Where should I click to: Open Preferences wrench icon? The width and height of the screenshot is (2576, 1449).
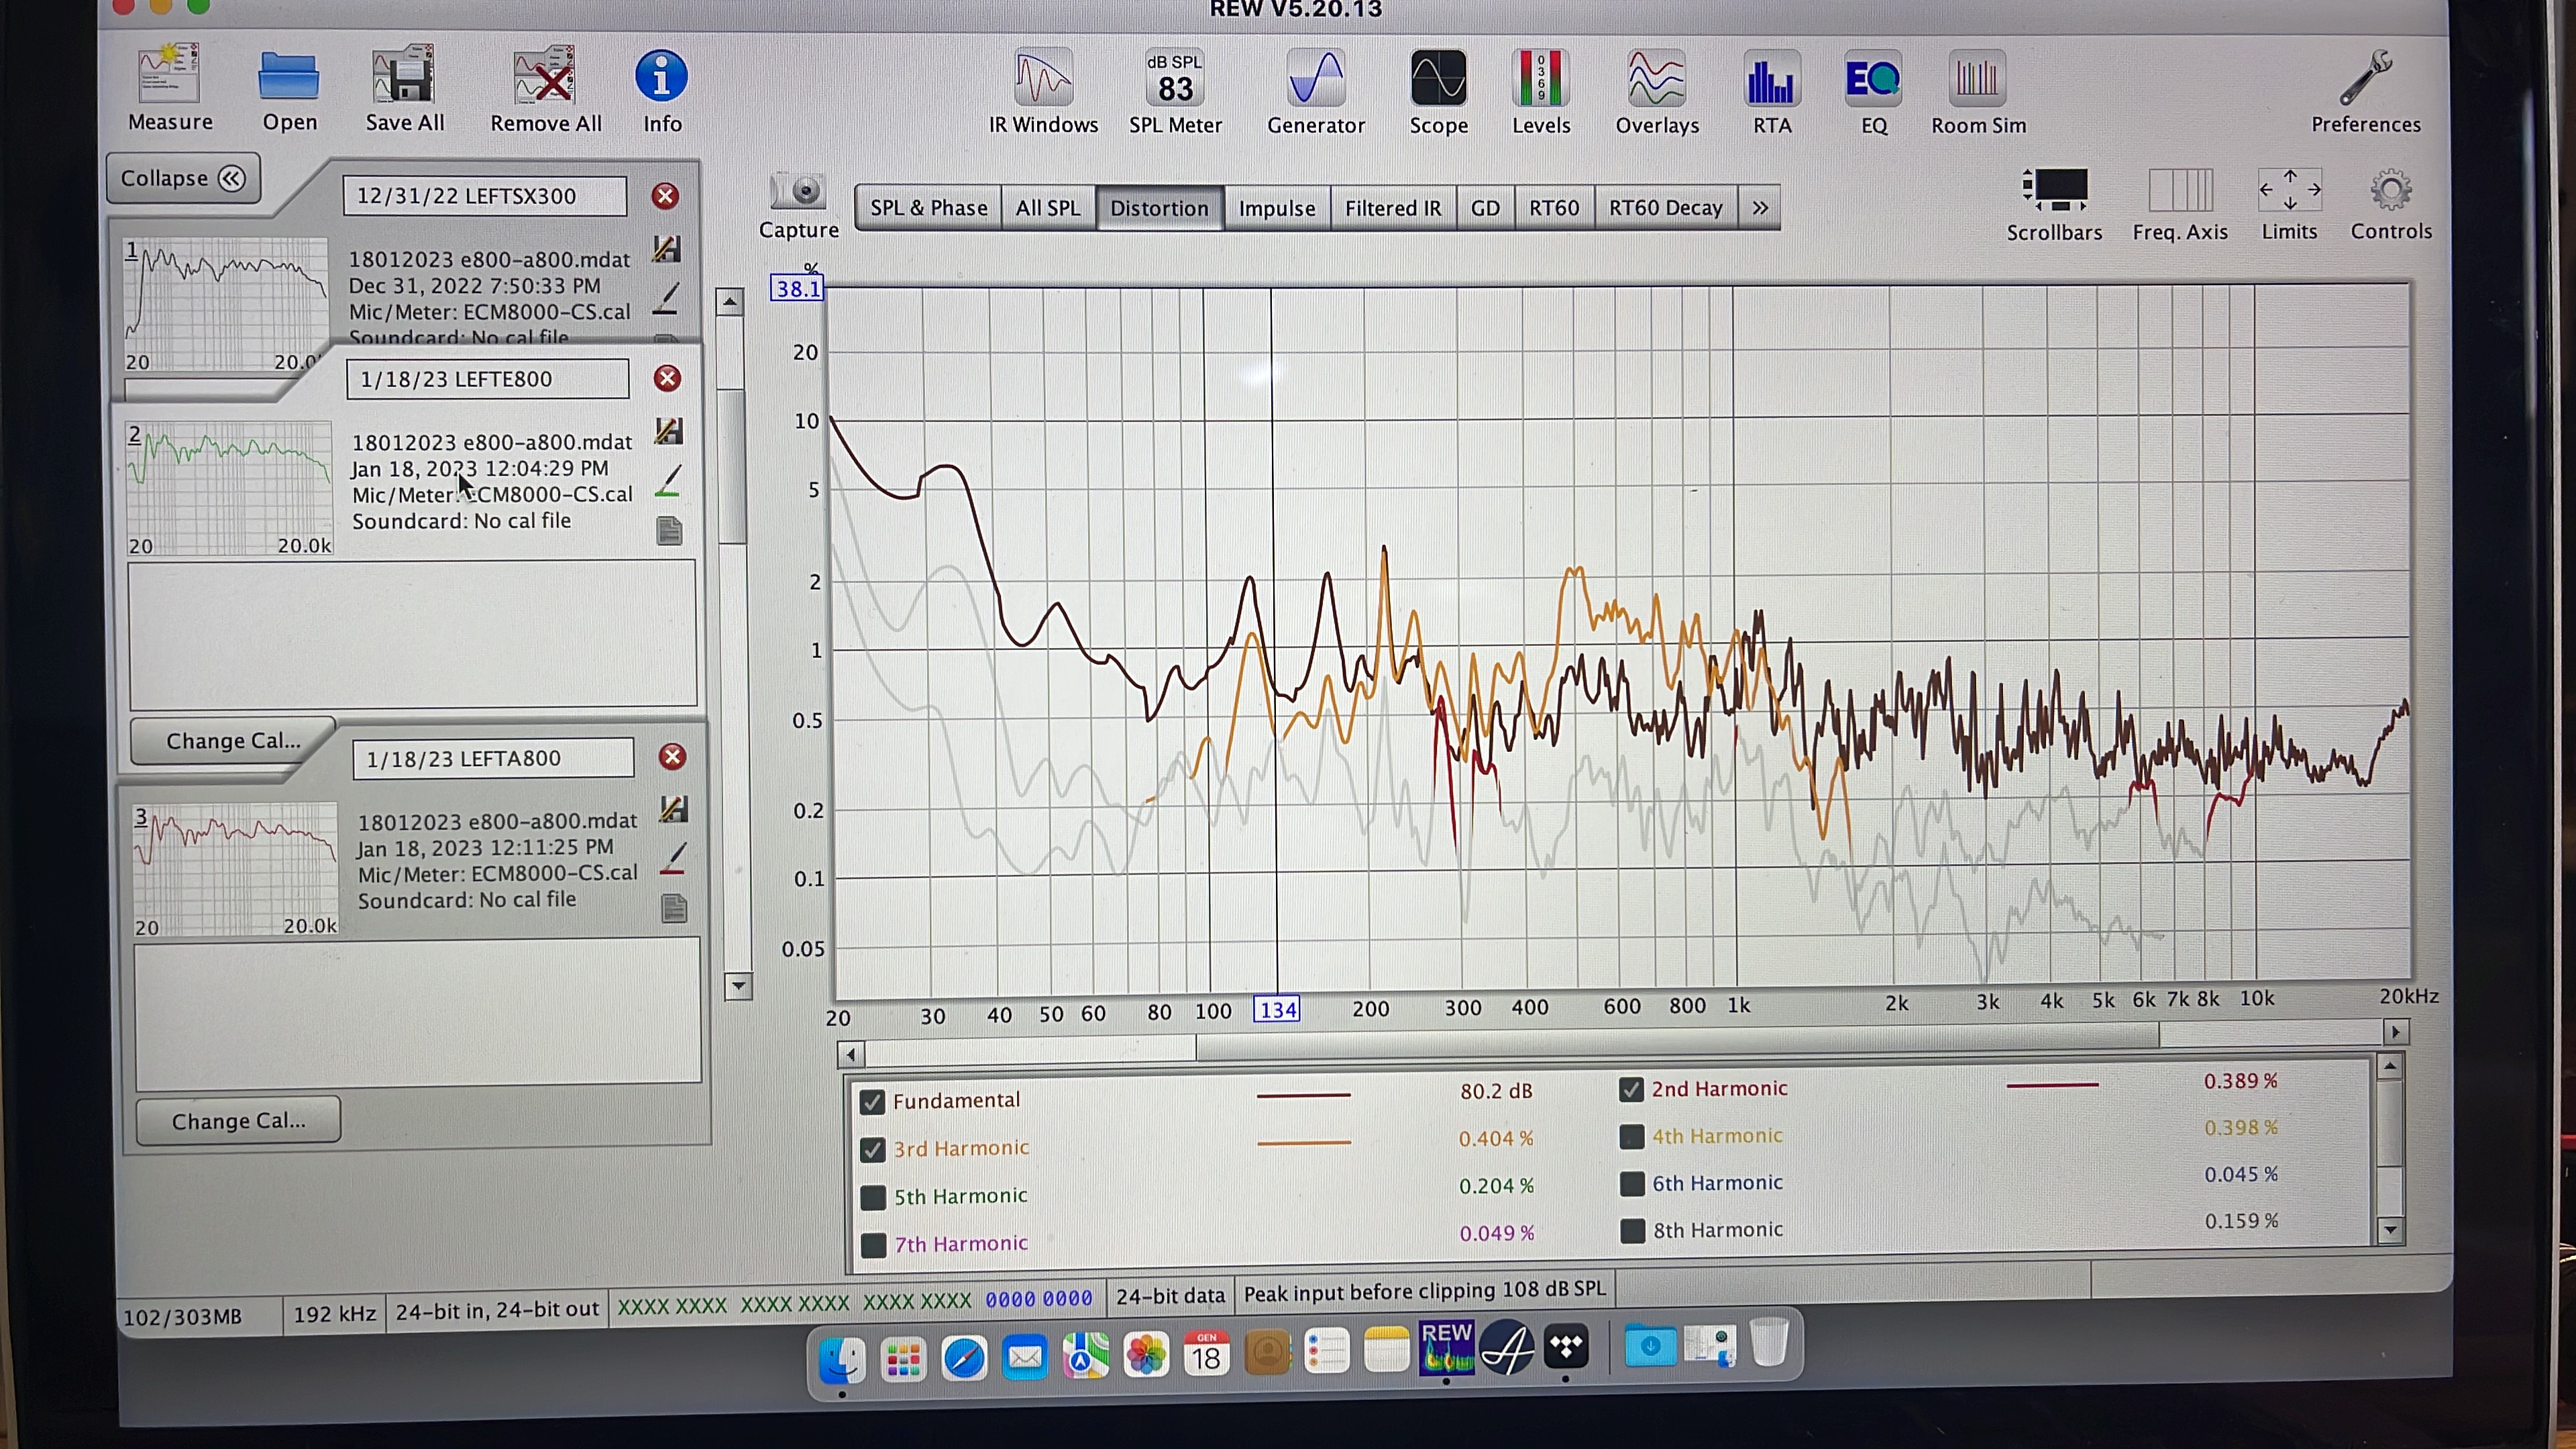2366,78
